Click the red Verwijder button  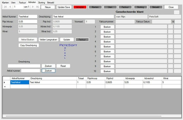(80, 7)
